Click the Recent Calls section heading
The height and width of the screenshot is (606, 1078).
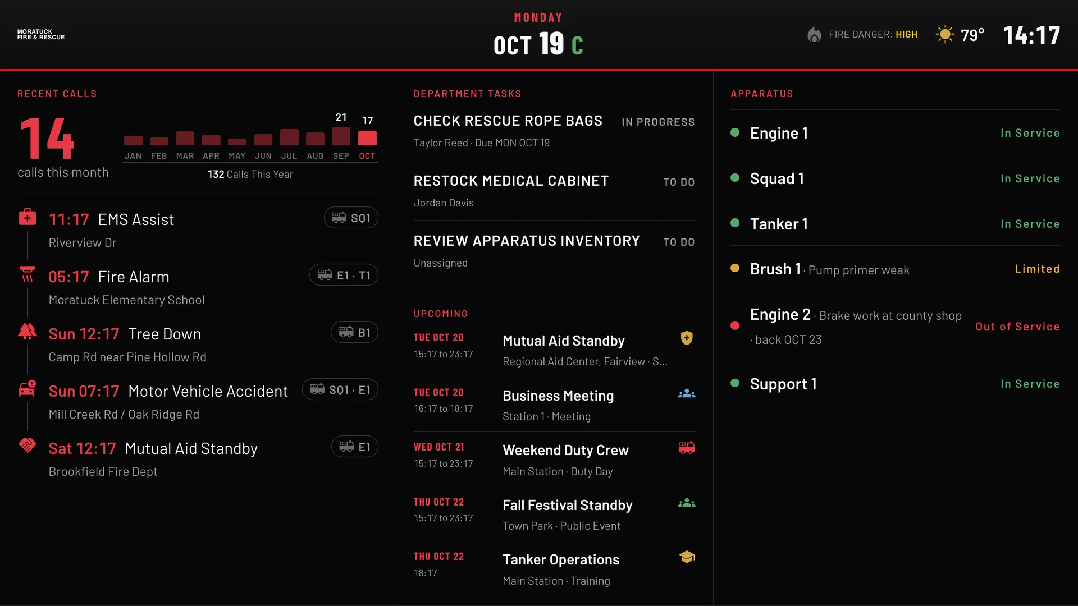click(57, 94)
